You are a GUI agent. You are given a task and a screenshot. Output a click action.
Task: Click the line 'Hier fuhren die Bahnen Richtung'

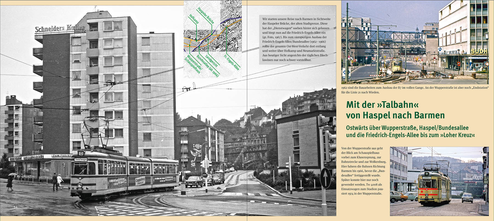click(x=363, y=166)
